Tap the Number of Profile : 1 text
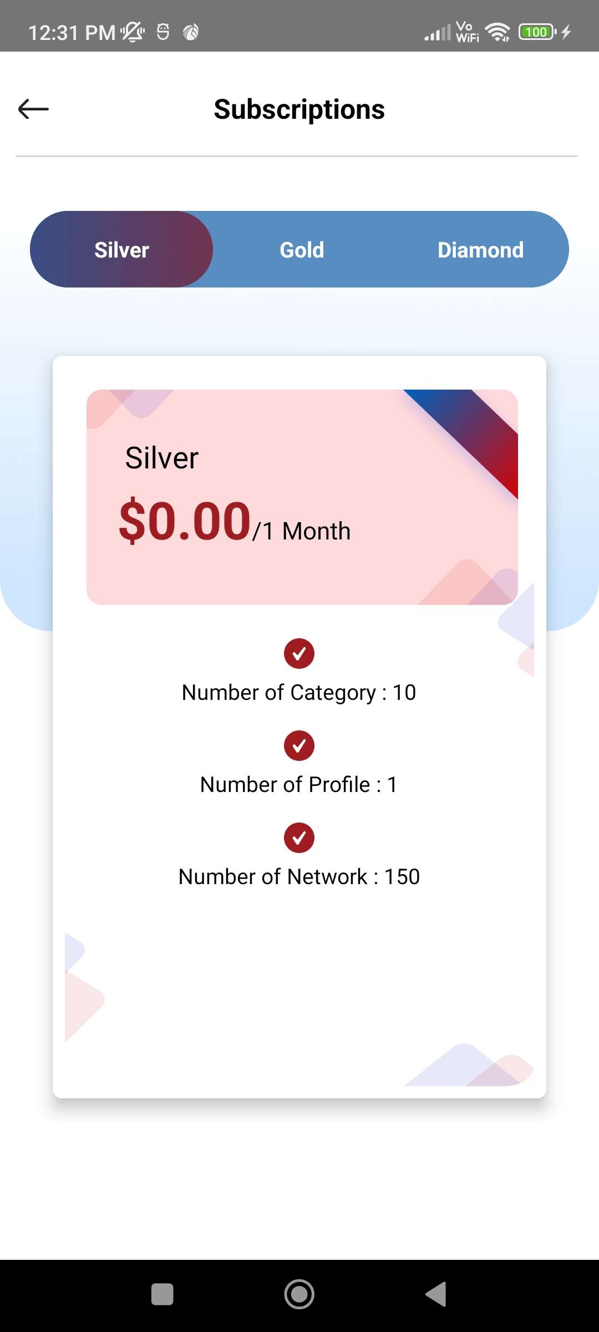Screen dimensions: 599x1332 coord(299,785)
